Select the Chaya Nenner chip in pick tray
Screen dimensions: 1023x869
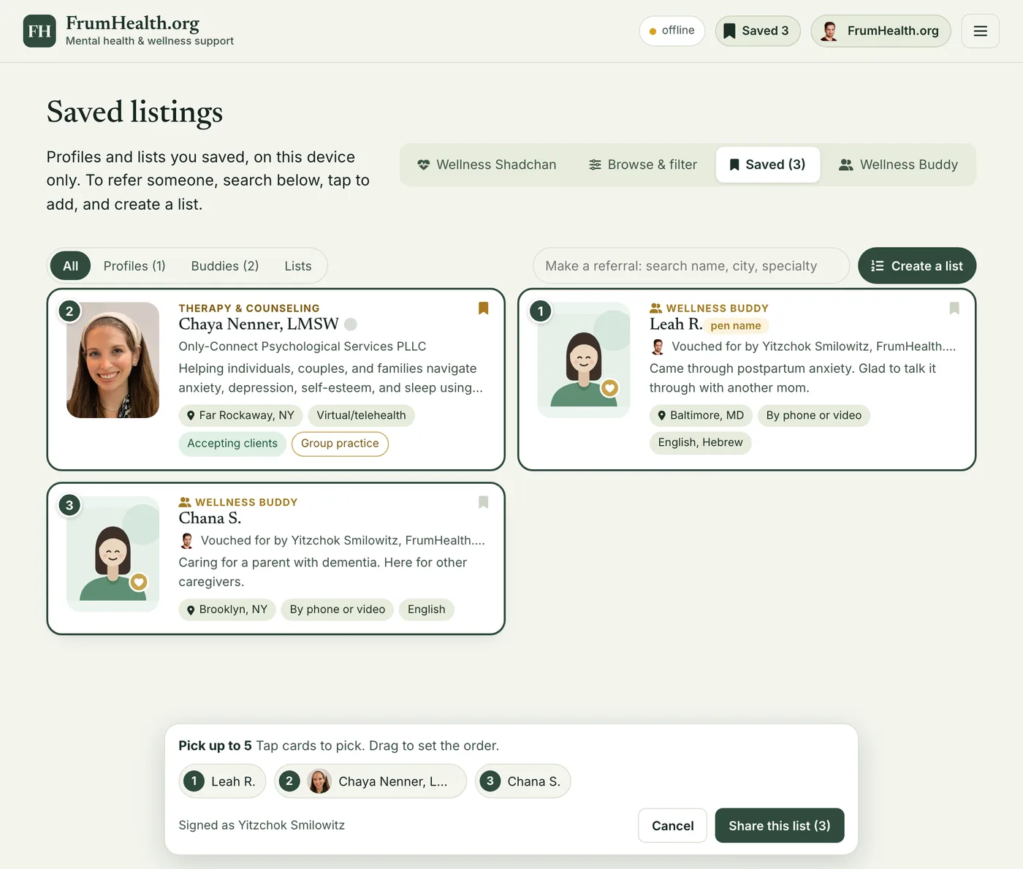[370, 781]
